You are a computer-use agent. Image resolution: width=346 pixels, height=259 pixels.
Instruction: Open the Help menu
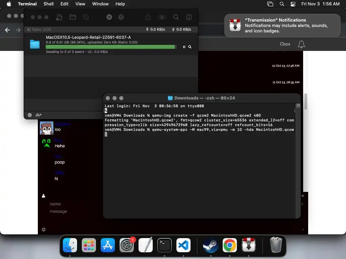tap(120, 4)
